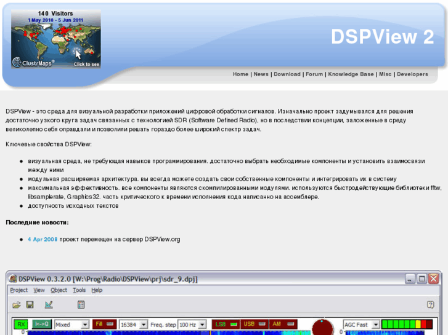This screenshot has width=448, height=335.
Task: Enable USB mode
Action: 255,324
